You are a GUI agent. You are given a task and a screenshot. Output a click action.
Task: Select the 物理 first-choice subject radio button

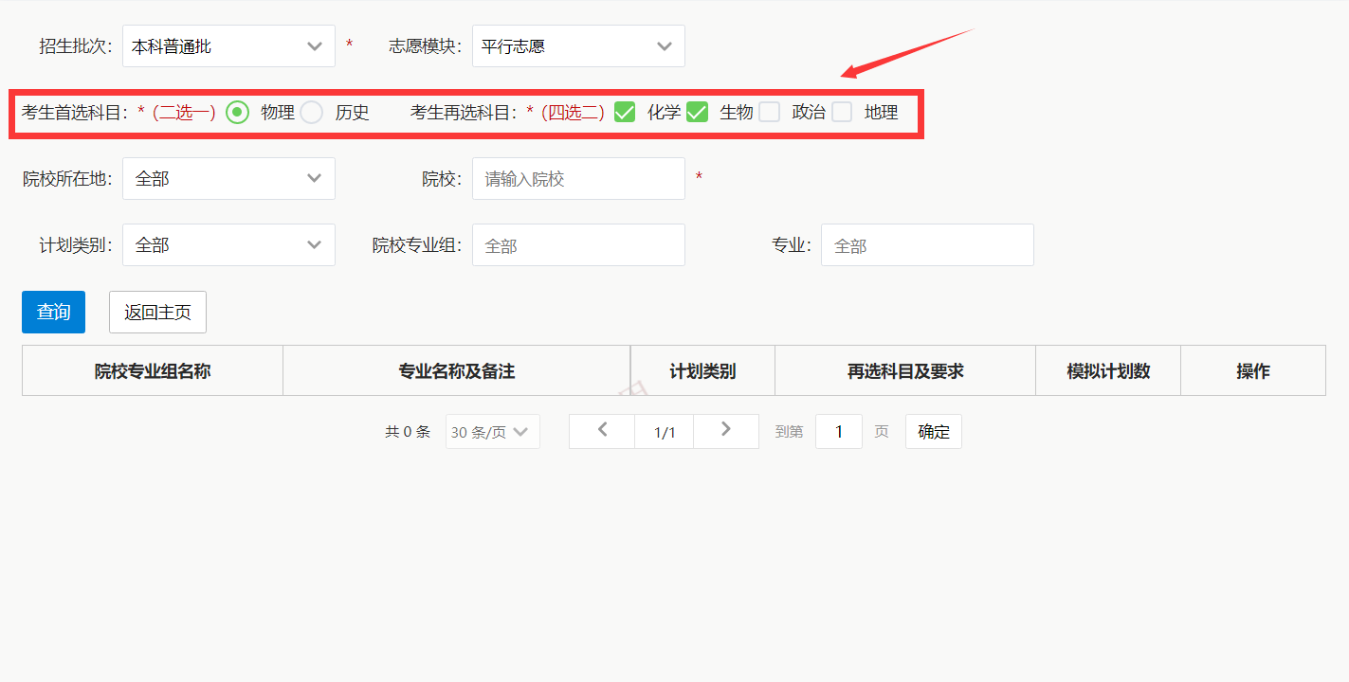pos(237,112)
